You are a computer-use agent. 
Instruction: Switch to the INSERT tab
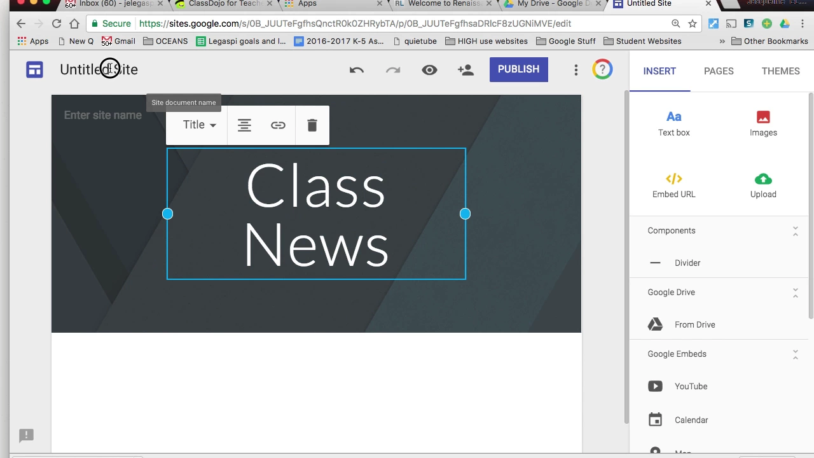tap(659, 71)
